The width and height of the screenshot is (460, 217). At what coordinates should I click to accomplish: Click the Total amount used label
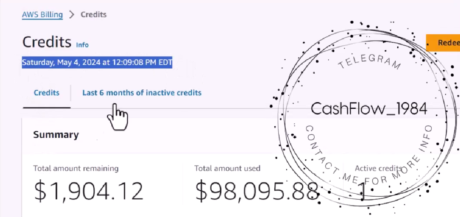(227, 168)
